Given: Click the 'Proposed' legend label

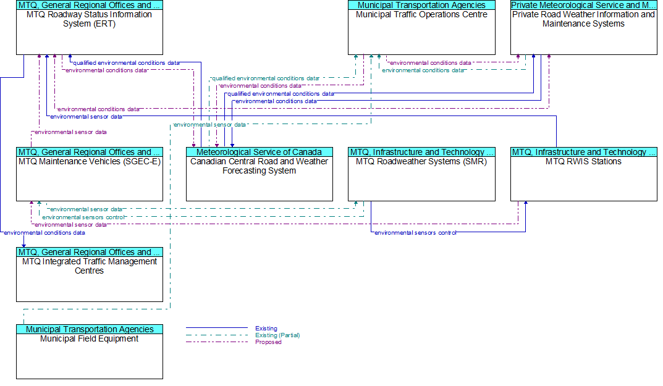Looking at the screenshot, I should 269,342.
